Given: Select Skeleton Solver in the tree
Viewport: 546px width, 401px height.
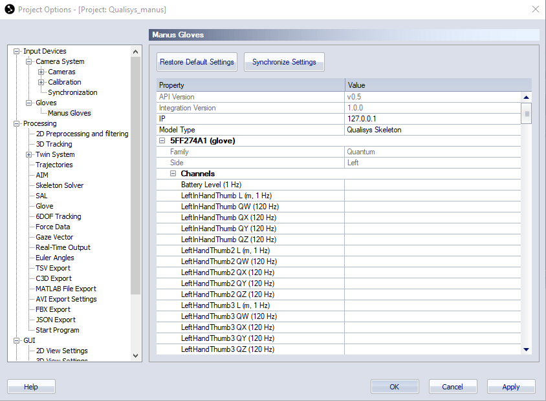Looking at the screenshot, I should tap(60, 186).
